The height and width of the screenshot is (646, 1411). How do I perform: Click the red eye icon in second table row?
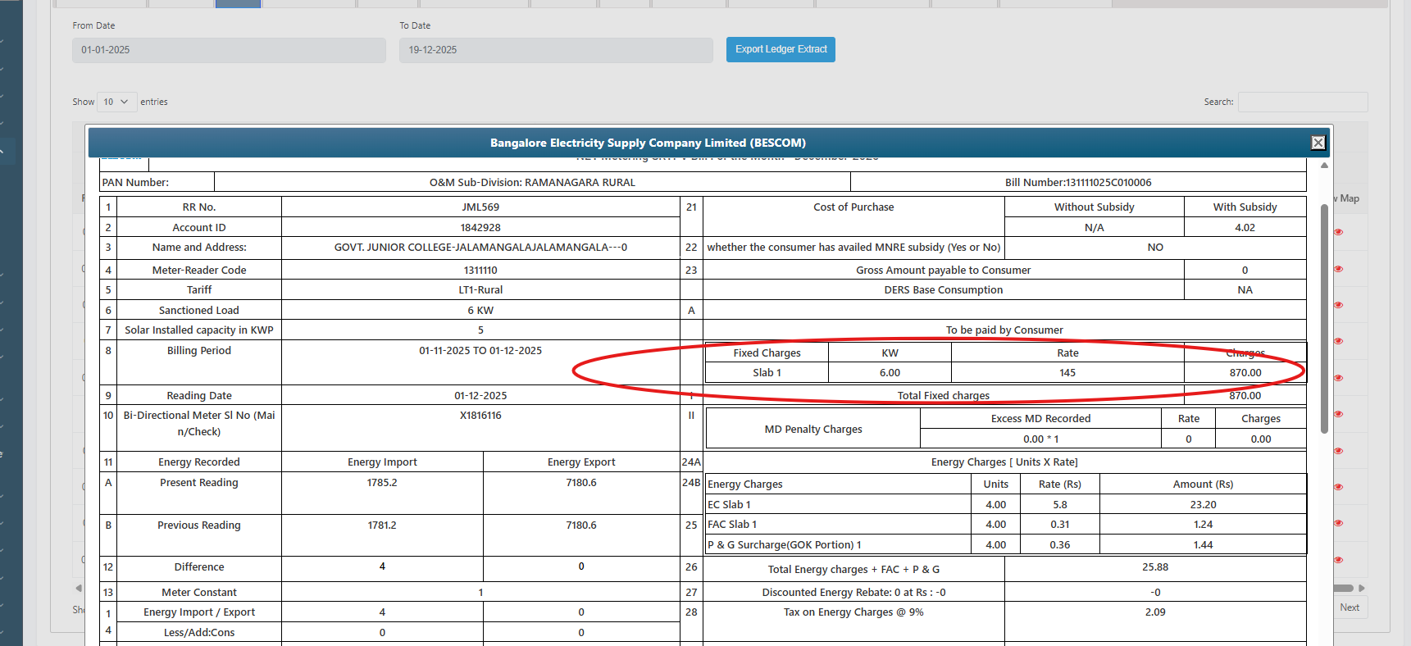click(1338, 269)
